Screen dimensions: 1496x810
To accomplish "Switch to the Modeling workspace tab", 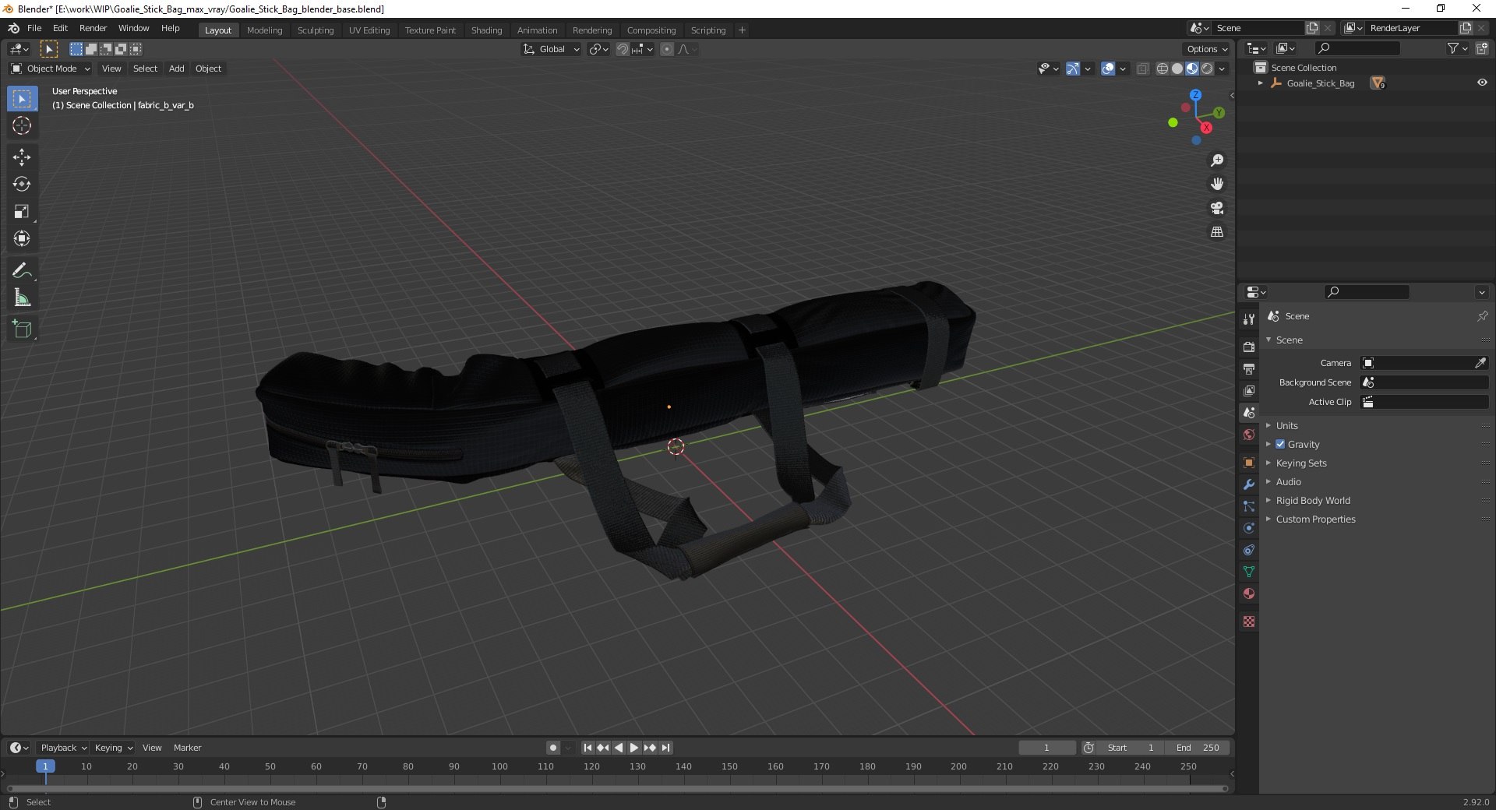I will [264, 30].
